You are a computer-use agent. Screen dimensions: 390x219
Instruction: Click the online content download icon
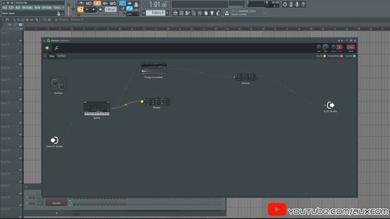click(x=227, y=13)
